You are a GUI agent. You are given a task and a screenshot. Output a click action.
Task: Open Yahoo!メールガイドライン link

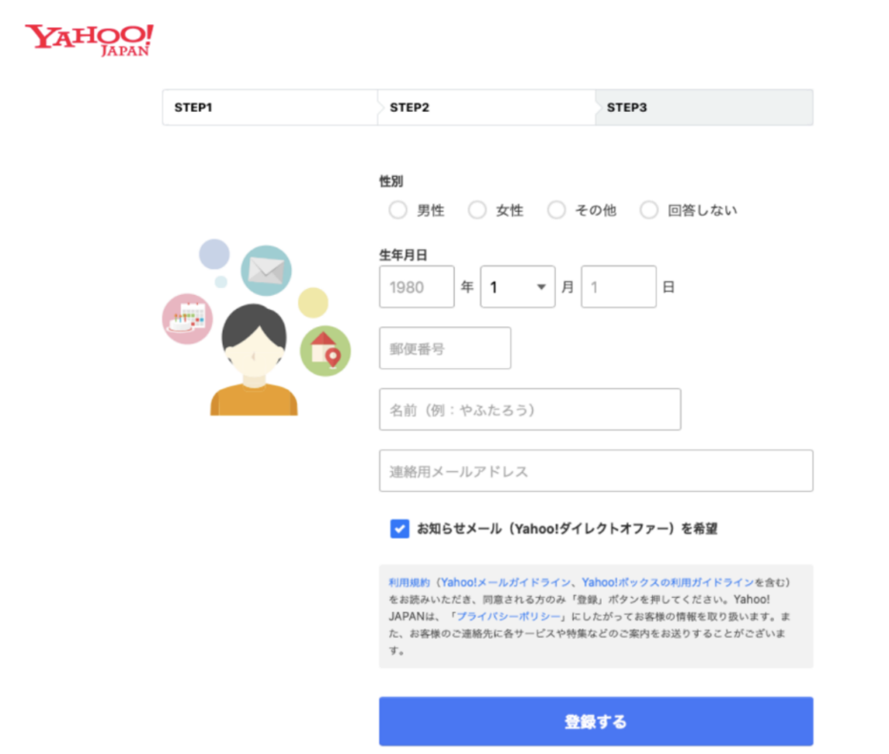coord(505,582)
